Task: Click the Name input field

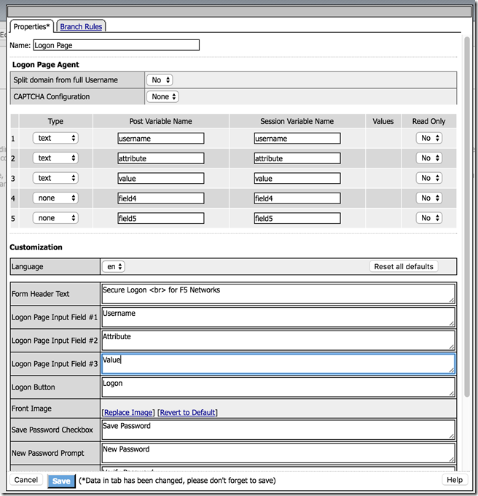Action: [x=116, y=45]
